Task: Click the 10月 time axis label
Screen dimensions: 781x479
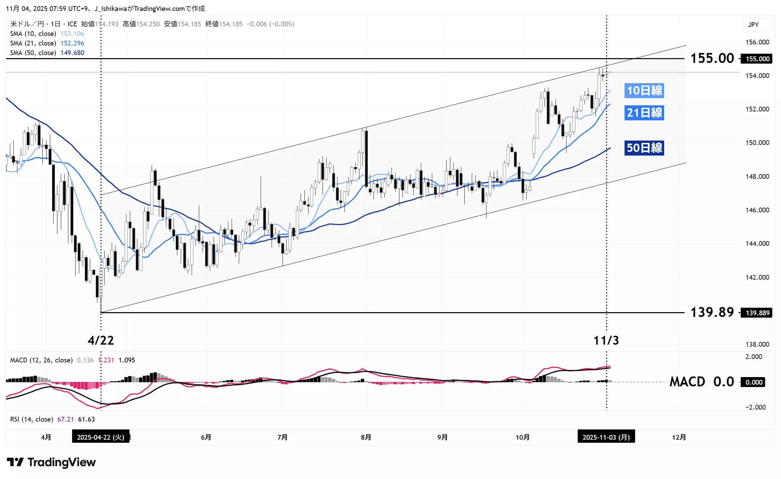Action: [x=522, y=437]
